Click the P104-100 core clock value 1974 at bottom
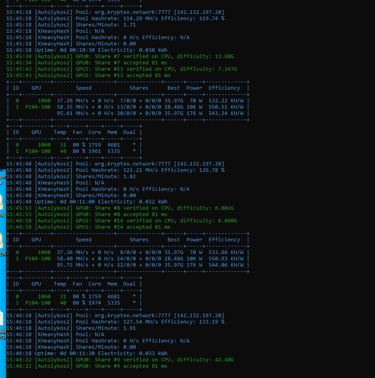375x378 pixels. coord(94,303)
